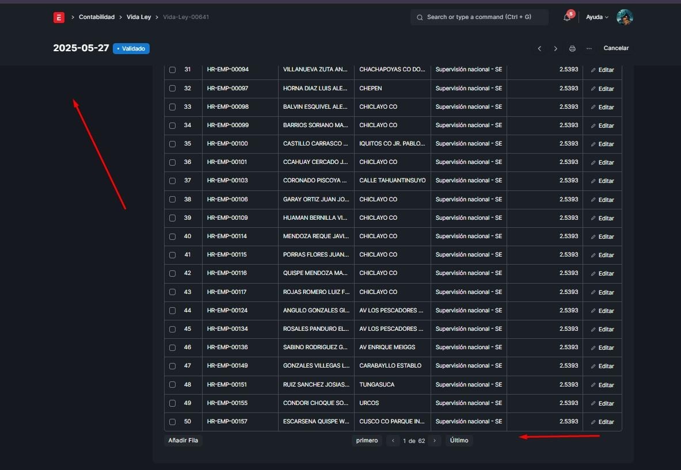This screenshot has width=681, height=470.
Task: Check the box for row 31
Action: point(172,70)
